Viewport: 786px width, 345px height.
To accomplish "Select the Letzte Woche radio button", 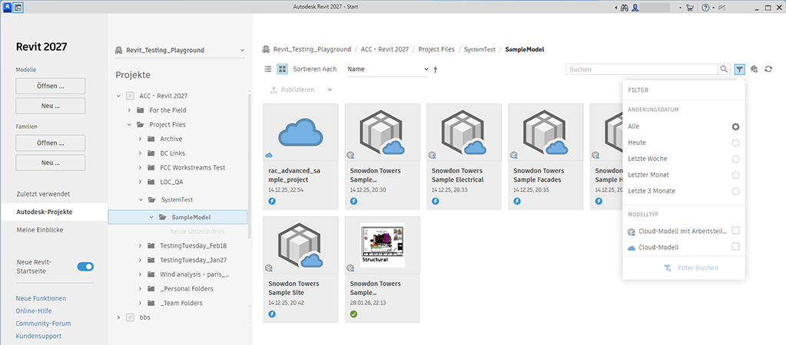I will click(735, 159).
